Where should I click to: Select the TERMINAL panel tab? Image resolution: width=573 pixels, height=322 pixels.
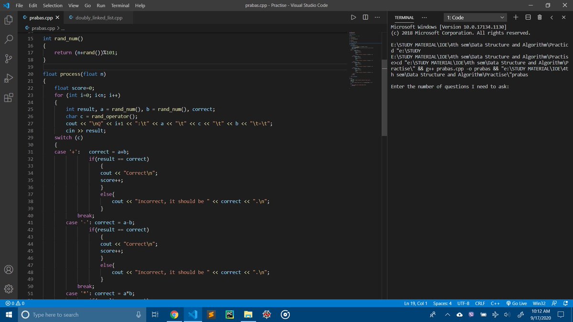(404, 18)
